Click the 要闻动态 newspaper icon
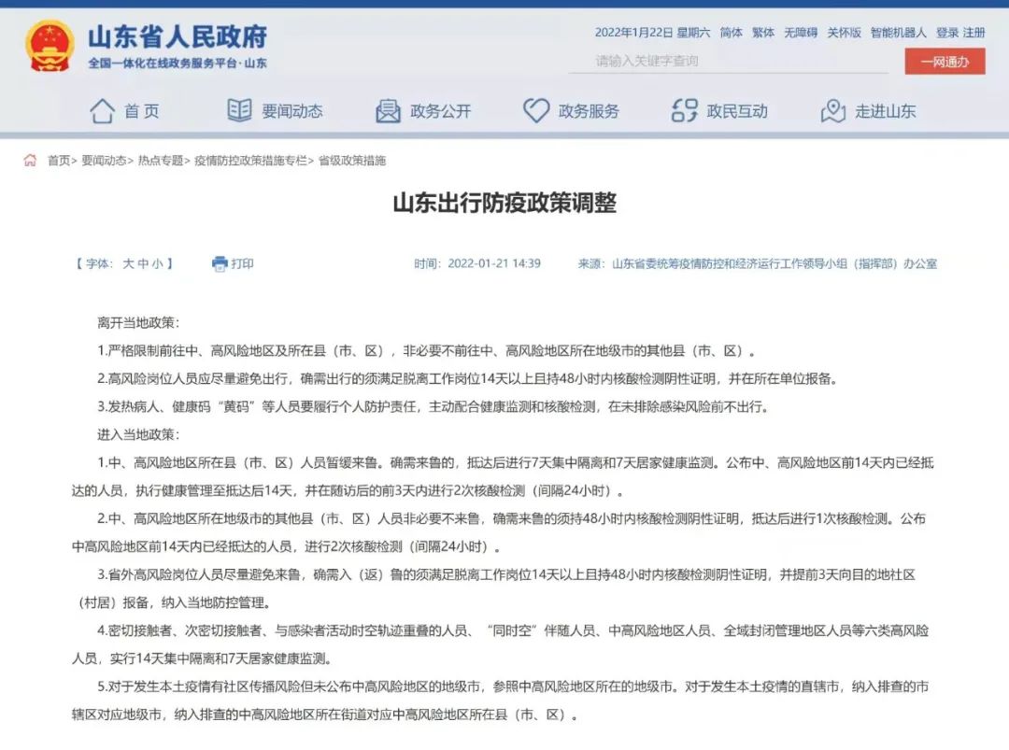 239,110
